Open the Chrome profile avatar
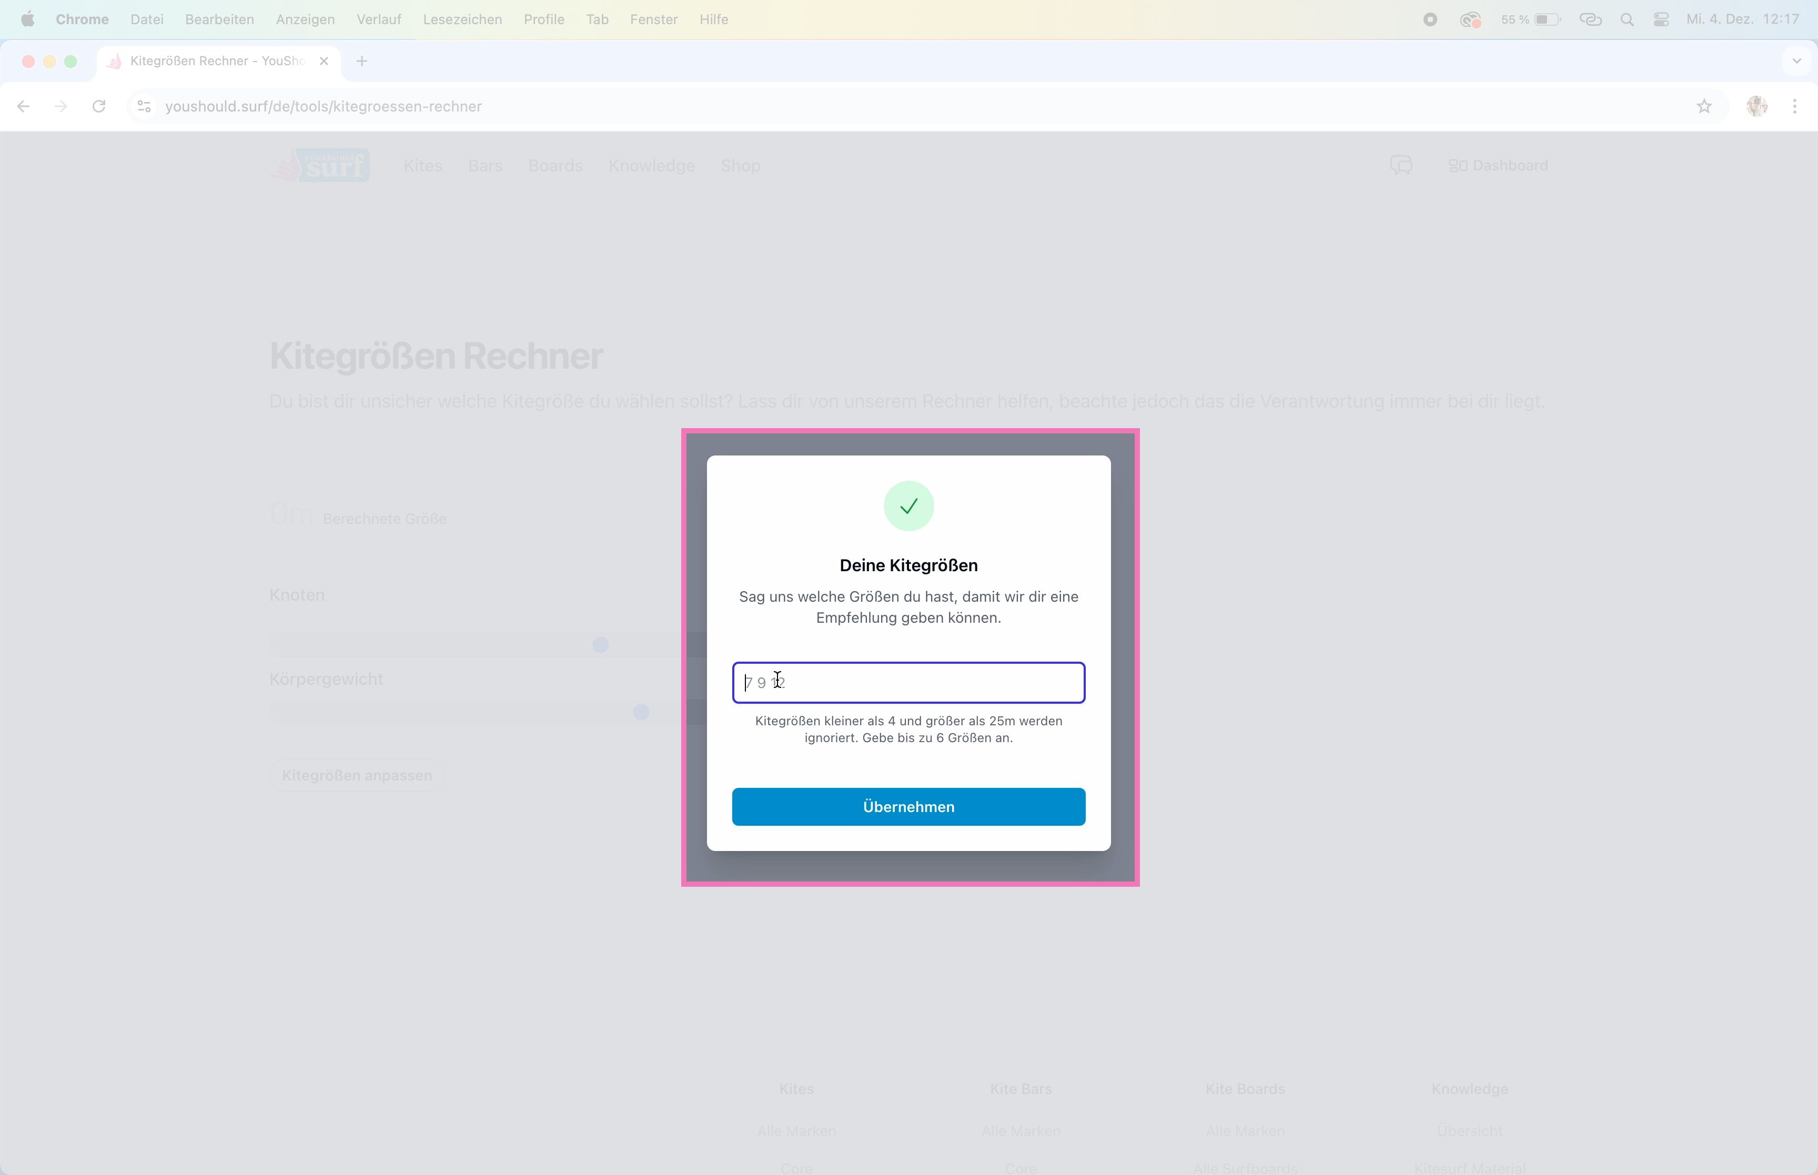 [1757, 106]
